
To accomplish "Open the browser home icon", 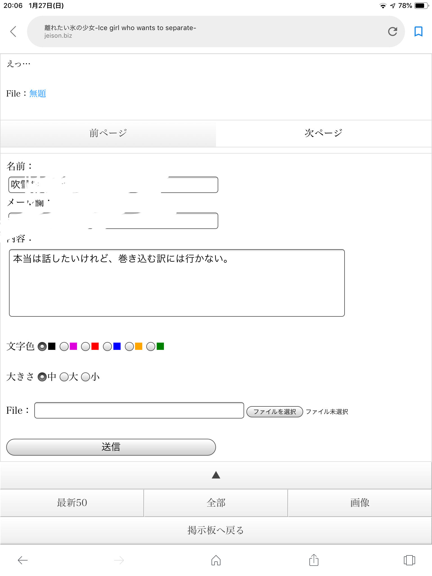I will coord(216,560).
